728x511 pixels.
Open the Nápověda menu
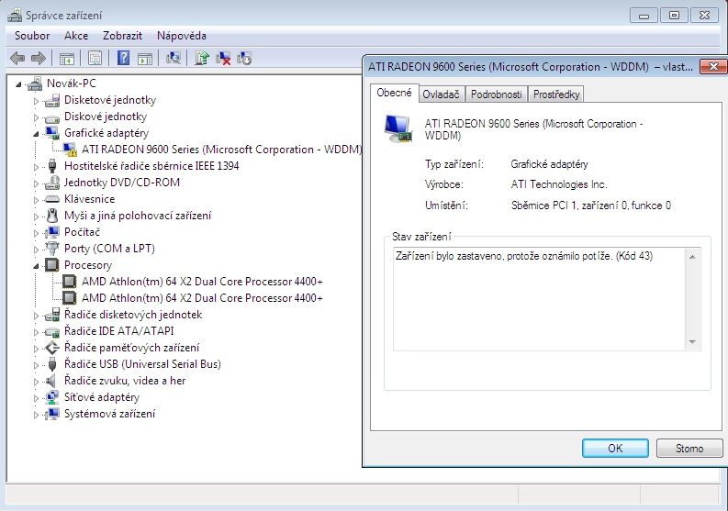click(x=182, y=36)
